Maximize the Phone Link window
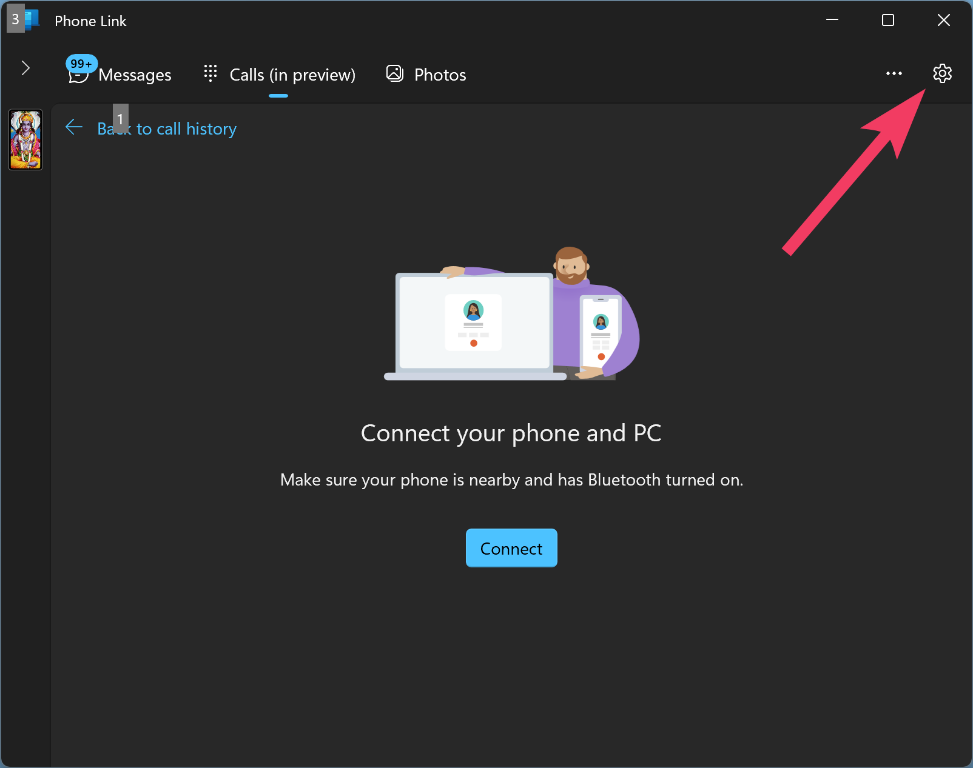The image size is (973, 768). (888, 20)
